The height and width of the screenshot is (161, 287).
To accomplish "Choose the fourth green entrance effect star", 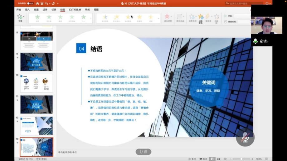I will [72, 17].
